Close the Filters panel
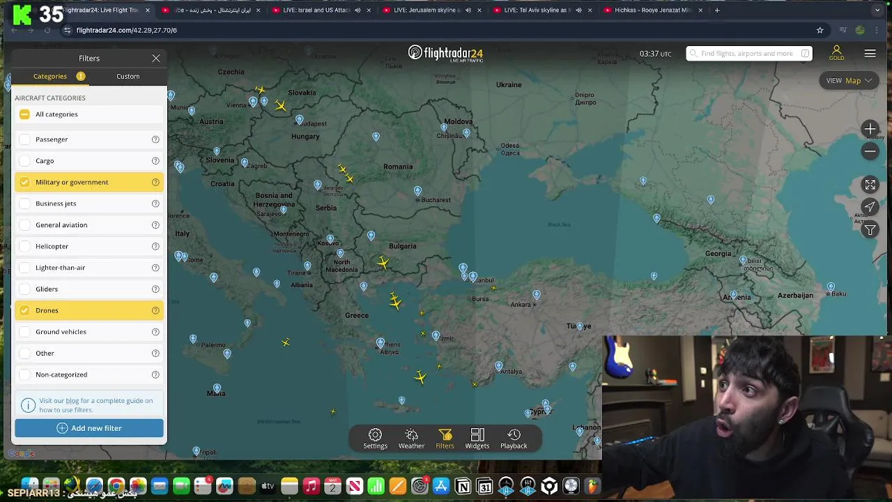 point(156,59)
